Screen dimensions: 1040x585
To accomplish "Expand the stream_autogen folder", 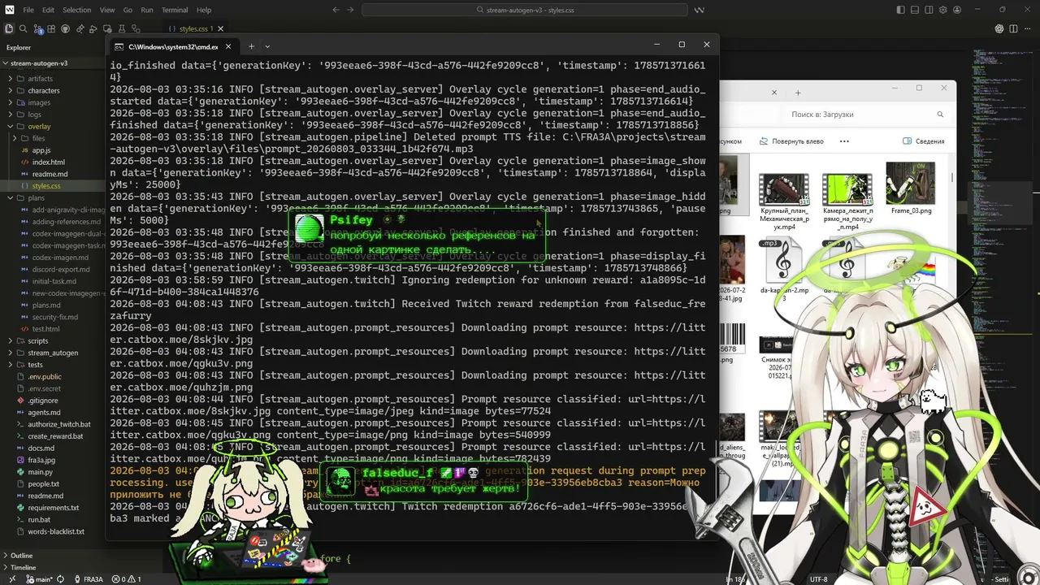I will click(x=53, y=353).
